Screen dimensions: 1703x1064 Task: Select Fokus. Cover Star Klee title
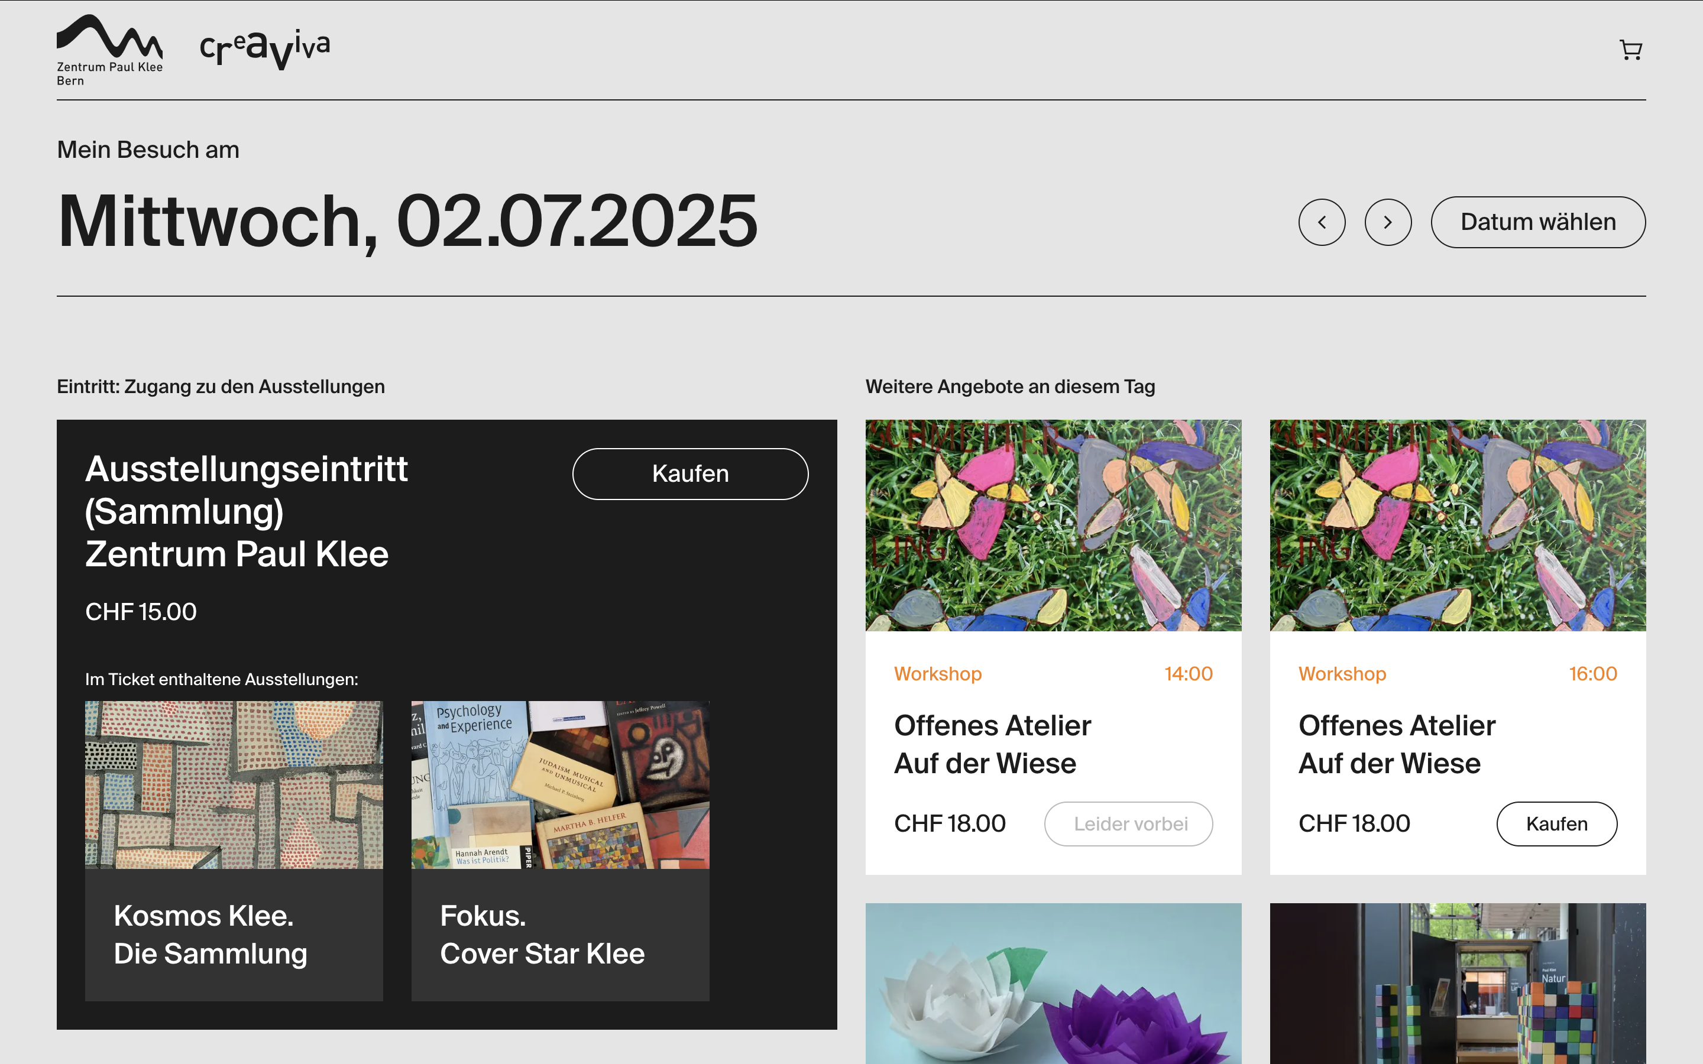click(542, 935)
